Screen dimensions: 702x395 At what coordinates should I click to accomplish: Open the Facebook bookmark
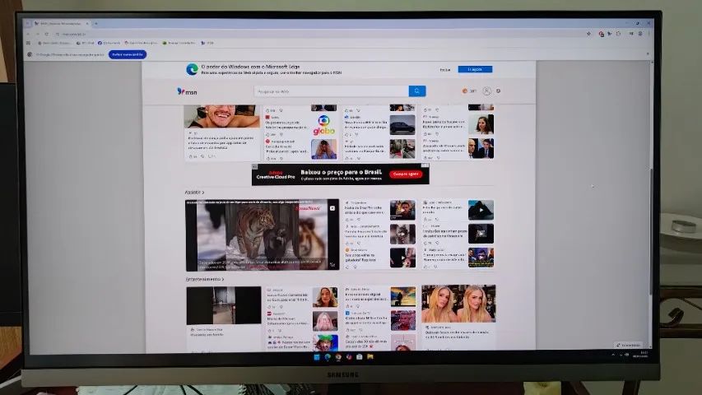coord(109,43)
